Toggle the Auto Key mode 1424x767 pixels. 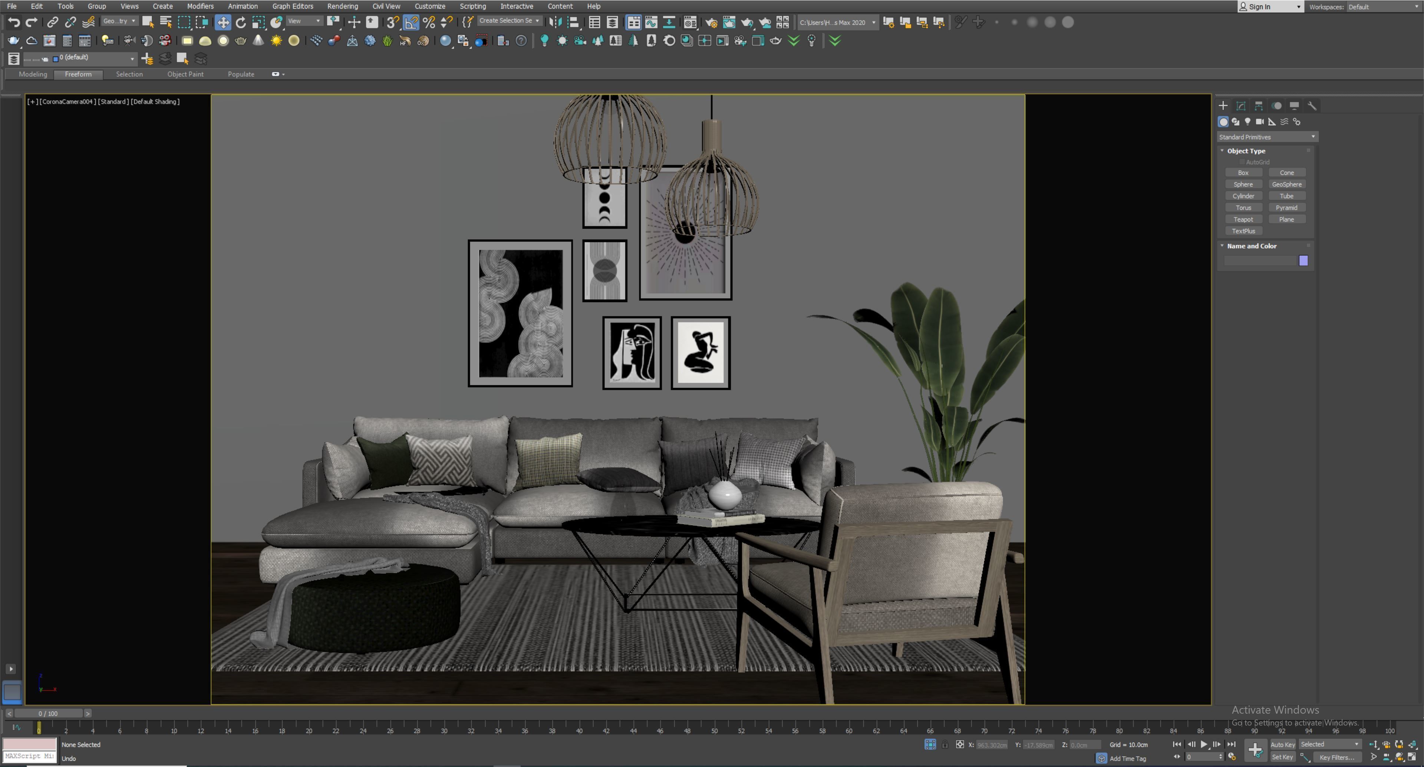click(1282, 744)
